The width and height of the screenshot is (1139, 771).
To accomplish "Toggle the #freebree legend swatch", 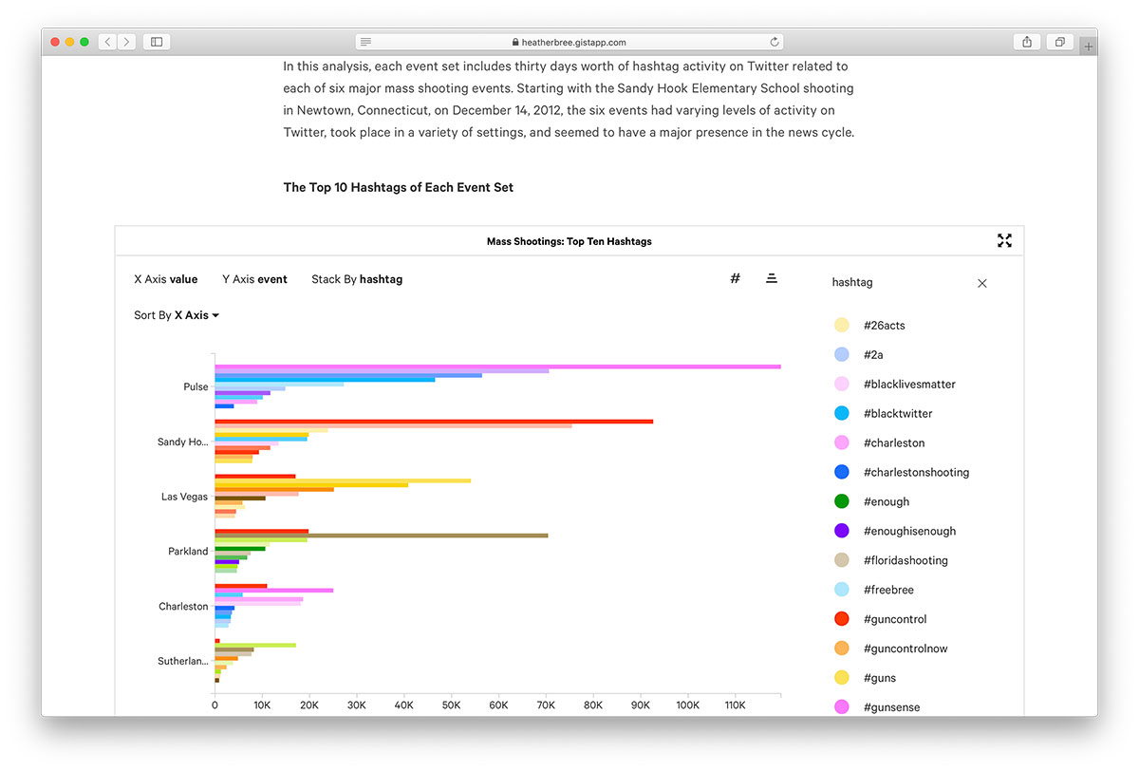I will tap(841, 590).
